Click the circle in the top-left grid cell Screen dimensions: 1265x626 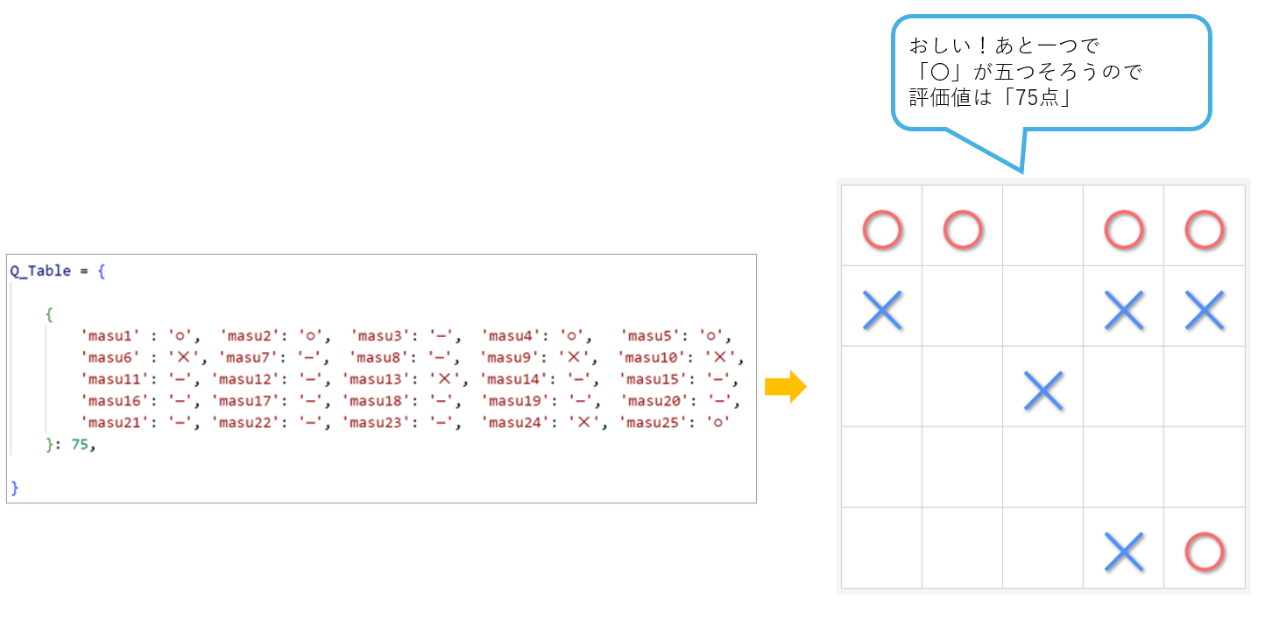(x=881, y=229)
